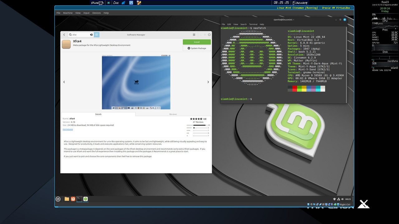Open the Xfce desktop screenshot thumbnail
The image size is (399, 224).
coord(136,82)
